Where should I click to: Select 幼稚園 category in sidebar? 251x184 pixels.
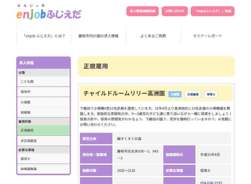(x=44, y=112)
